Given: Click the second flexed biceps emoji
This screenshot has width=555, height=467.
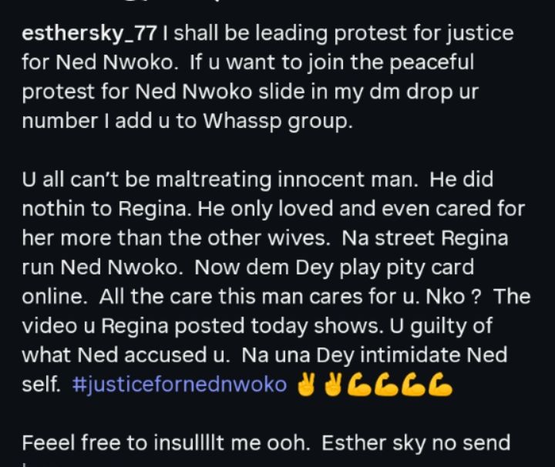Looking at the screenshot, I should point(387,385).
